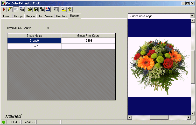The image size is (196, 125).
Task: Click the green status indicator light
Action: 4,122
